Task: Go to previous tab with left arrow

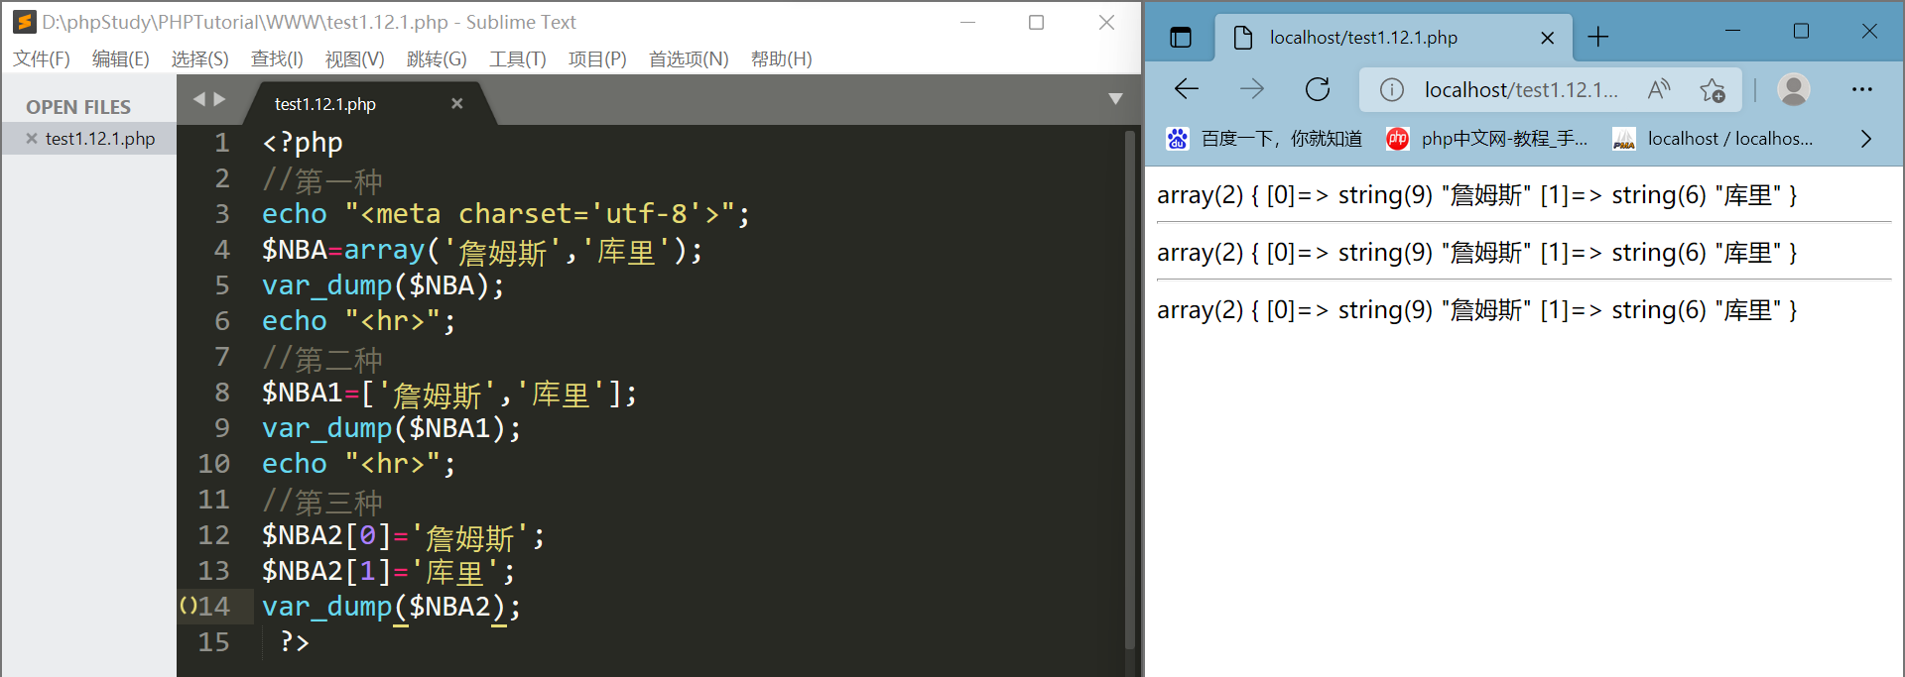Action: [x=198, y=99]
